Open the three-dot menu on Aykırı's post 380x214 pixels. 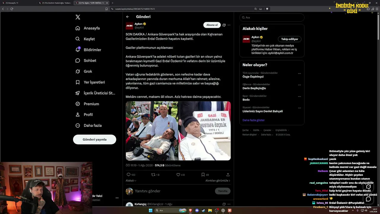pyautogui.click(x=229, y=25)
